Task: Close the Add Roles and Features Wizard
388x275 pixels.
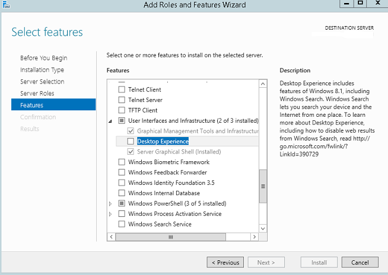Action: coord(377,4)
